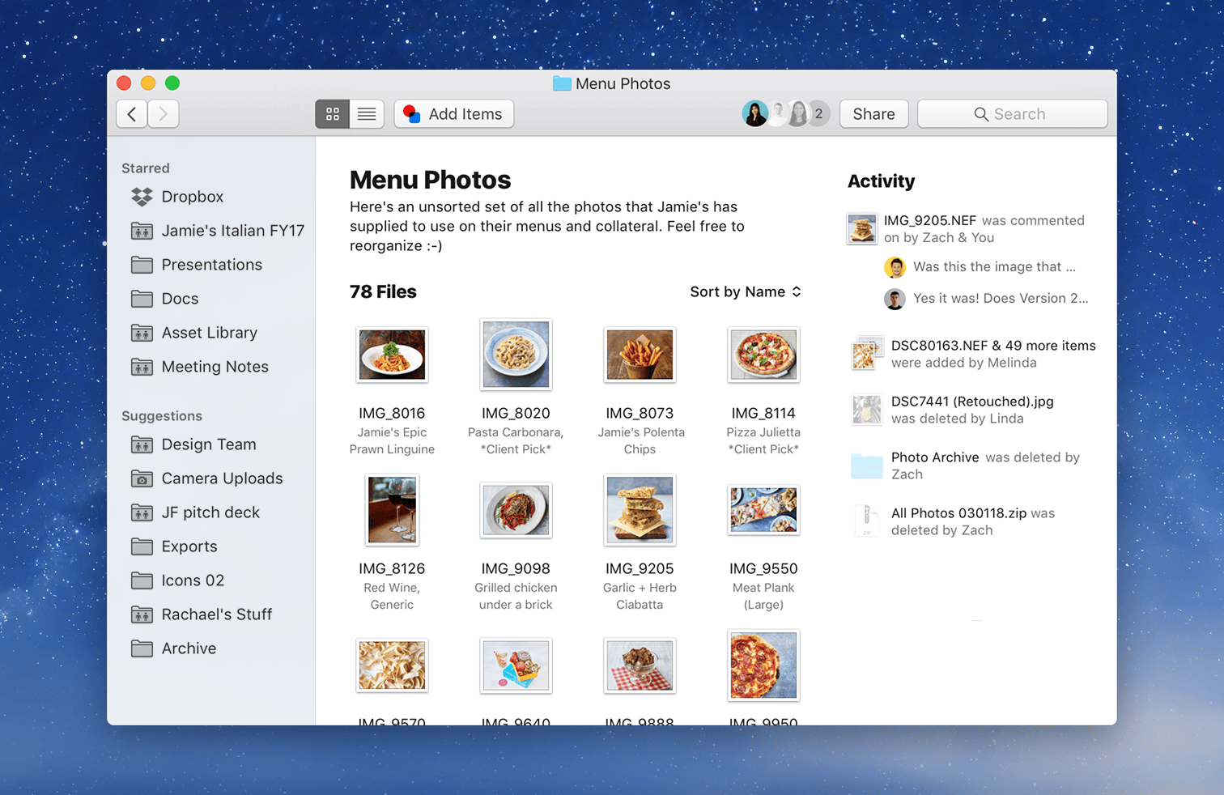1224x795 pixels.
Task: Open the IMG_8126 red wine photo
Action: [392, 510]
